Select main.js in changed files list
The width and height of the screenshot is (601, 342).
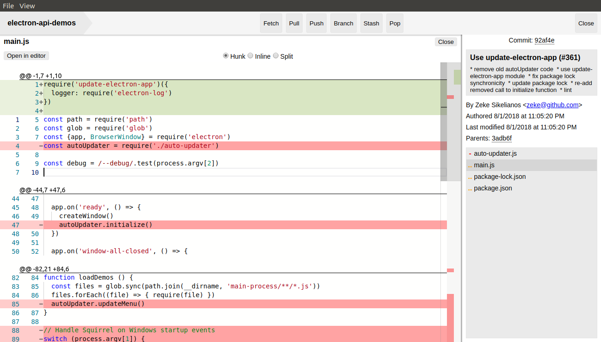(532, 165)
